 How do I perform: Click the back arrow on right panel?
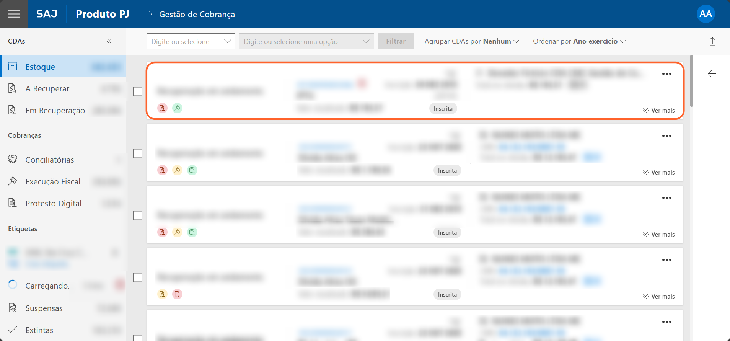click(712, 74)
